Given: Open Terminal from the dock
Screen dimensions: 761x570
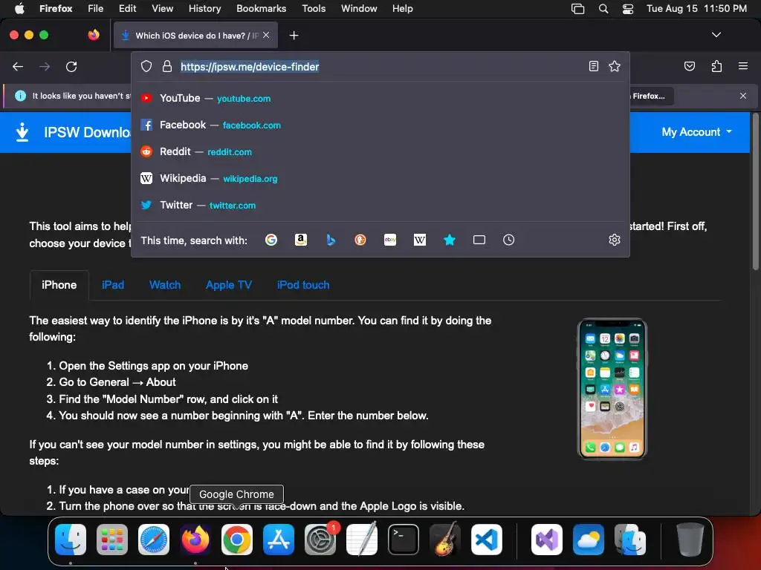Looking at the screenshot, I should pyautogui.click(x=404, y=540).
